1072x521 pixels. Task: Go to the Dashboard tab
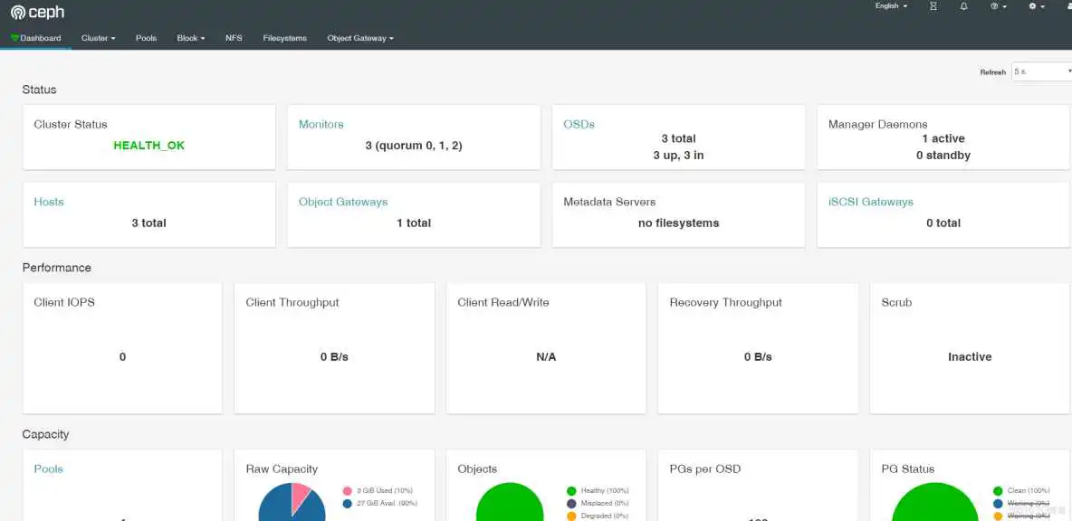(x=35, y=38)
